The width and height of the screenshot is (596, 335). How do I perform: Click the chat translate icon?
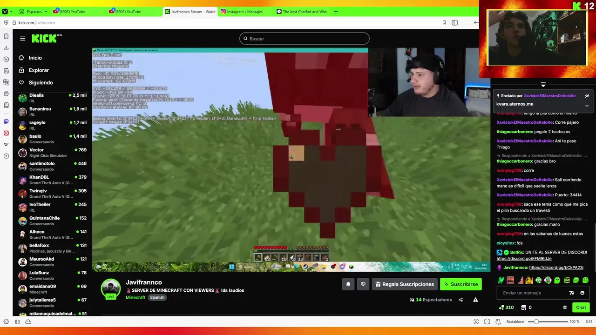click(x=572, y=293)
